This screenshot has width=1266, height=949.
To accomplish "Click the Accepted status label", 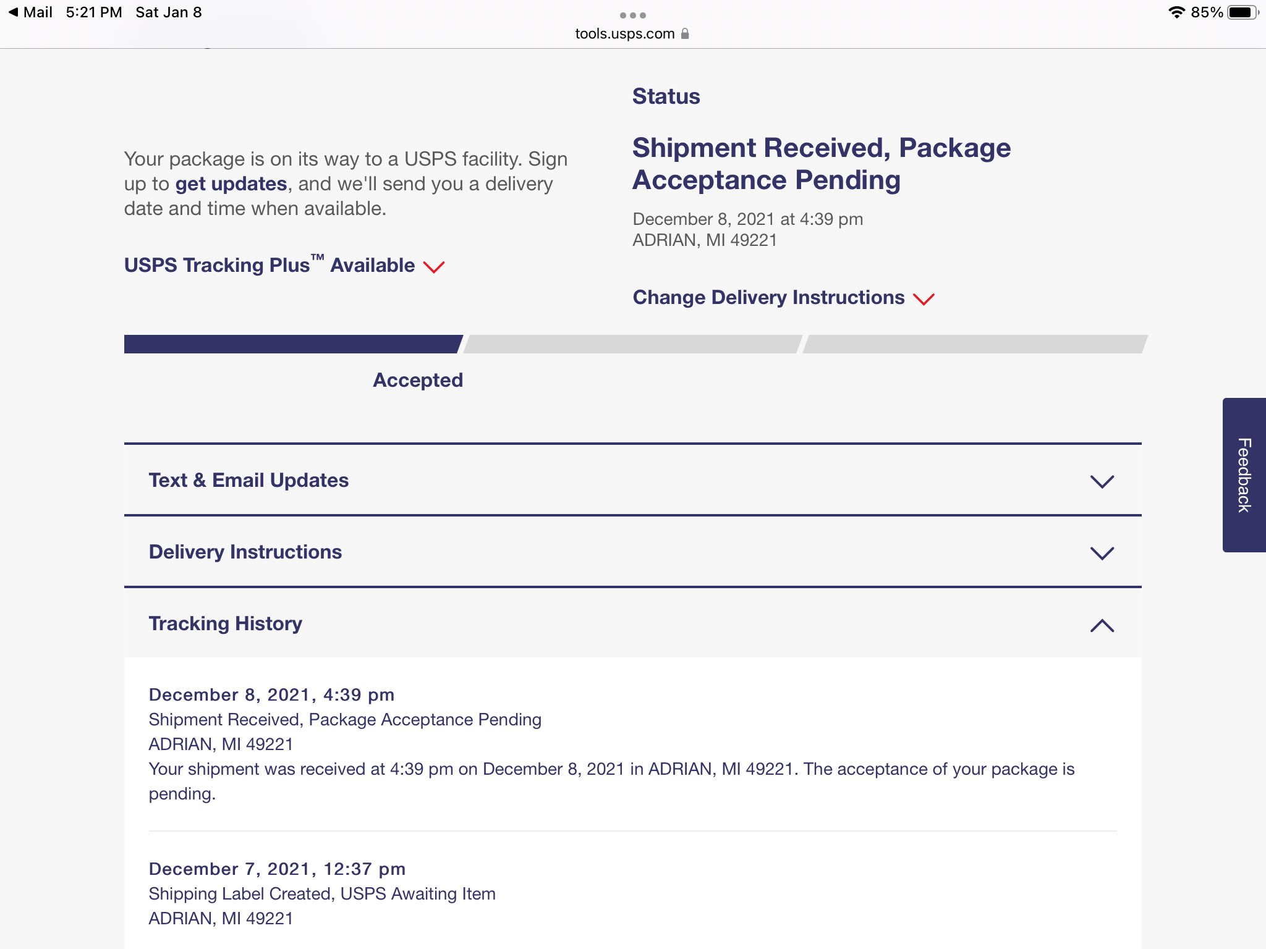I will [418, 380].
